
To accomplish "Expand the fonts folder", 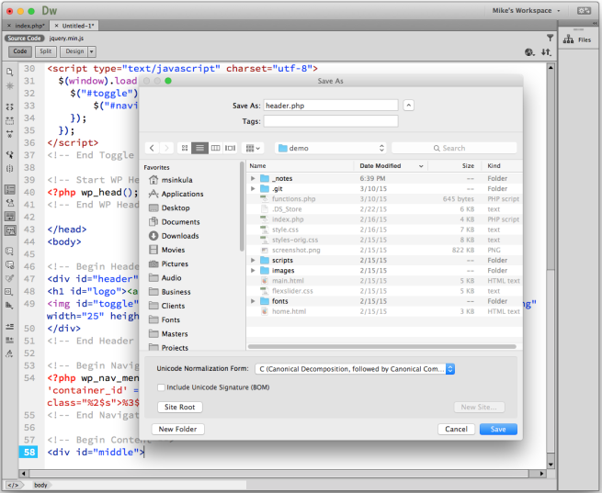I will point(253,301).
